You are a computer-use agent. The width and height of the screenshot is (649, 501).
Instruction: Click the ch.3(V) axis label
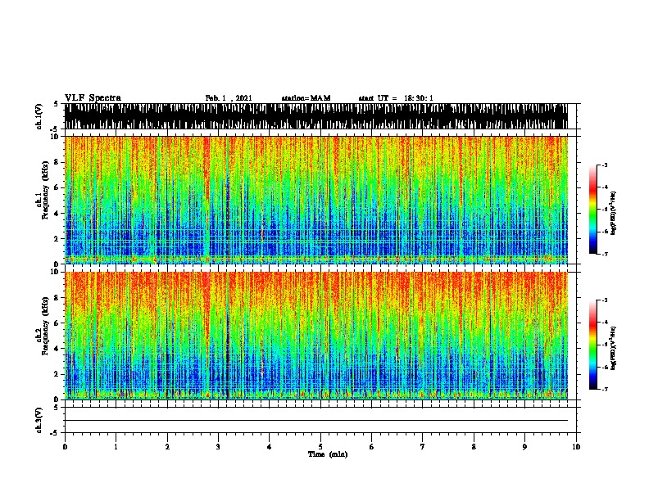pyautogui.click(x=39, y=420)
